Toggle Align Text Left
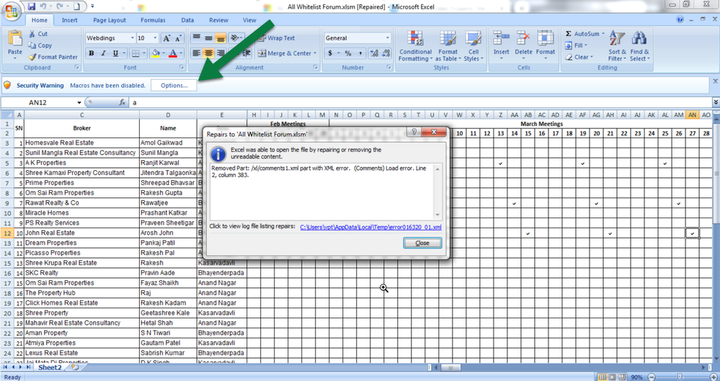Screen dimensions: 720x381 197,53
